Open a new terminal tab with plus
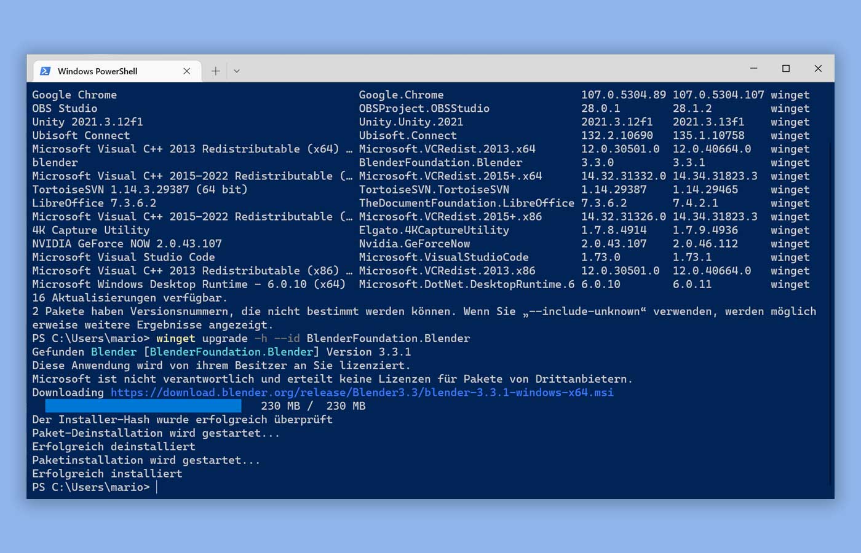This screenshot has width=861, height=553. click(x=215, y=71)
